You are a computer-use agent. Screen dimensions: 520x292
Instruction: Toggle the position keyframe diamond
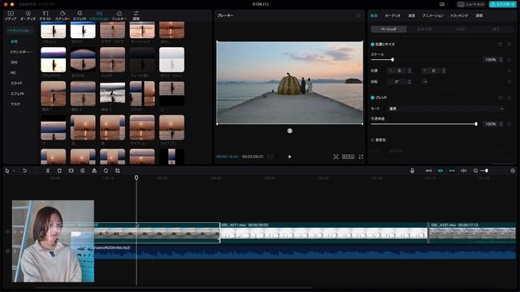click(509, 71)
